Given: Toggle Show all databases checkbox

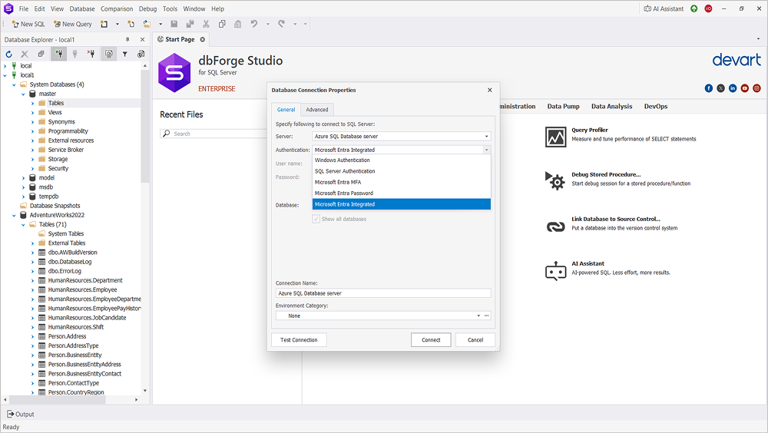Looking at the screenshot, I should [316, 219].
